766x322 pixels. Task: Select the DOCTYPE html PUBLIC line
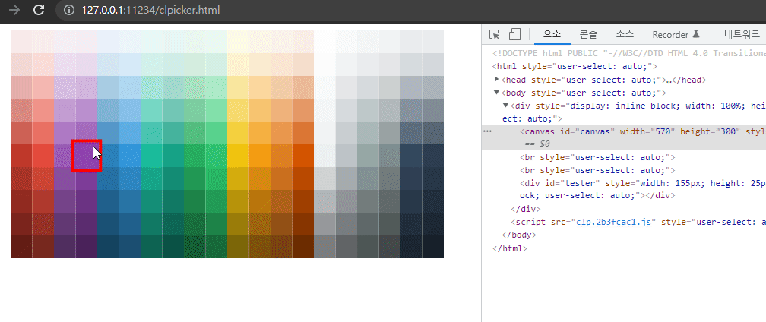[629, 54]
